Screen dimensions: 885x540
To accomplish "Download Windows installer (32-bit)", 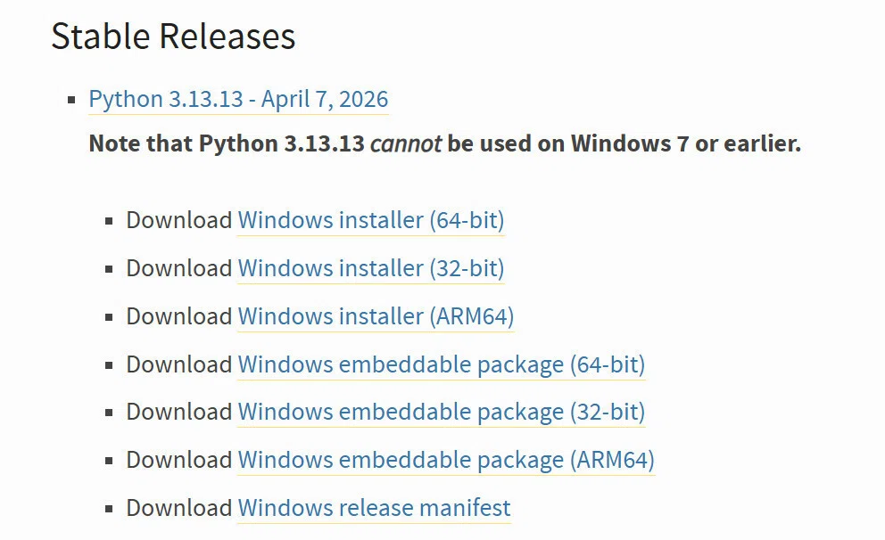I will (371, 268).
